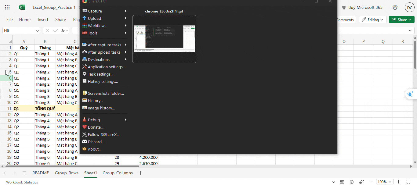Open the Editing mode dropdown
This screenshot has height=185, width=417.
372,20
